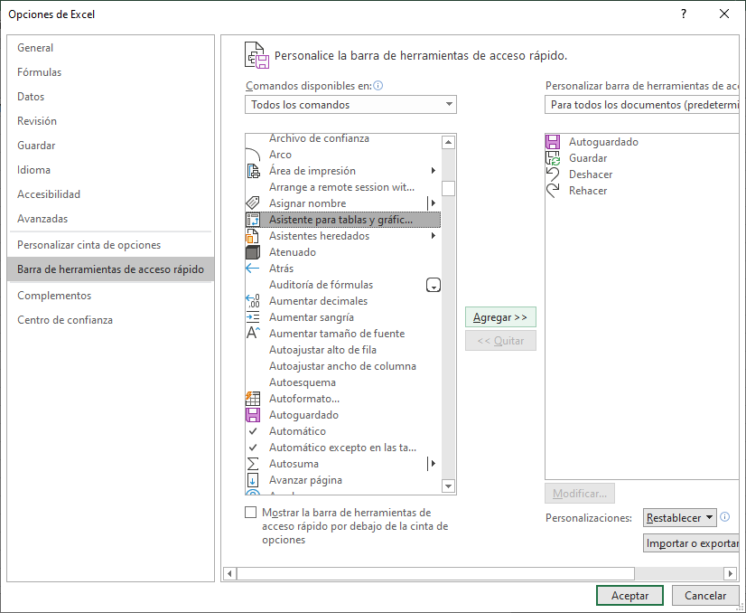Image resolution: width=746 pixels, height=613 pixels.
Task: Confirm with the Aceptar button
Action: click(x=629, y=596)
